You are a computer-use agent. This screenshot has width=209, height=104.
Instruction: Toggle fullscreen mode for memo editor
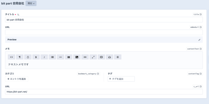click(93, 57)
